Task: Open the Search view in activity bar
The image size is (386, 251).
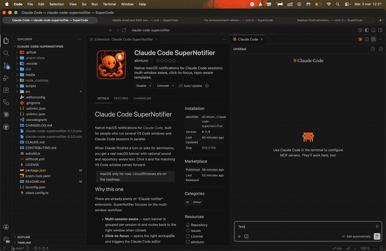Action: click(x=6, y=53)
